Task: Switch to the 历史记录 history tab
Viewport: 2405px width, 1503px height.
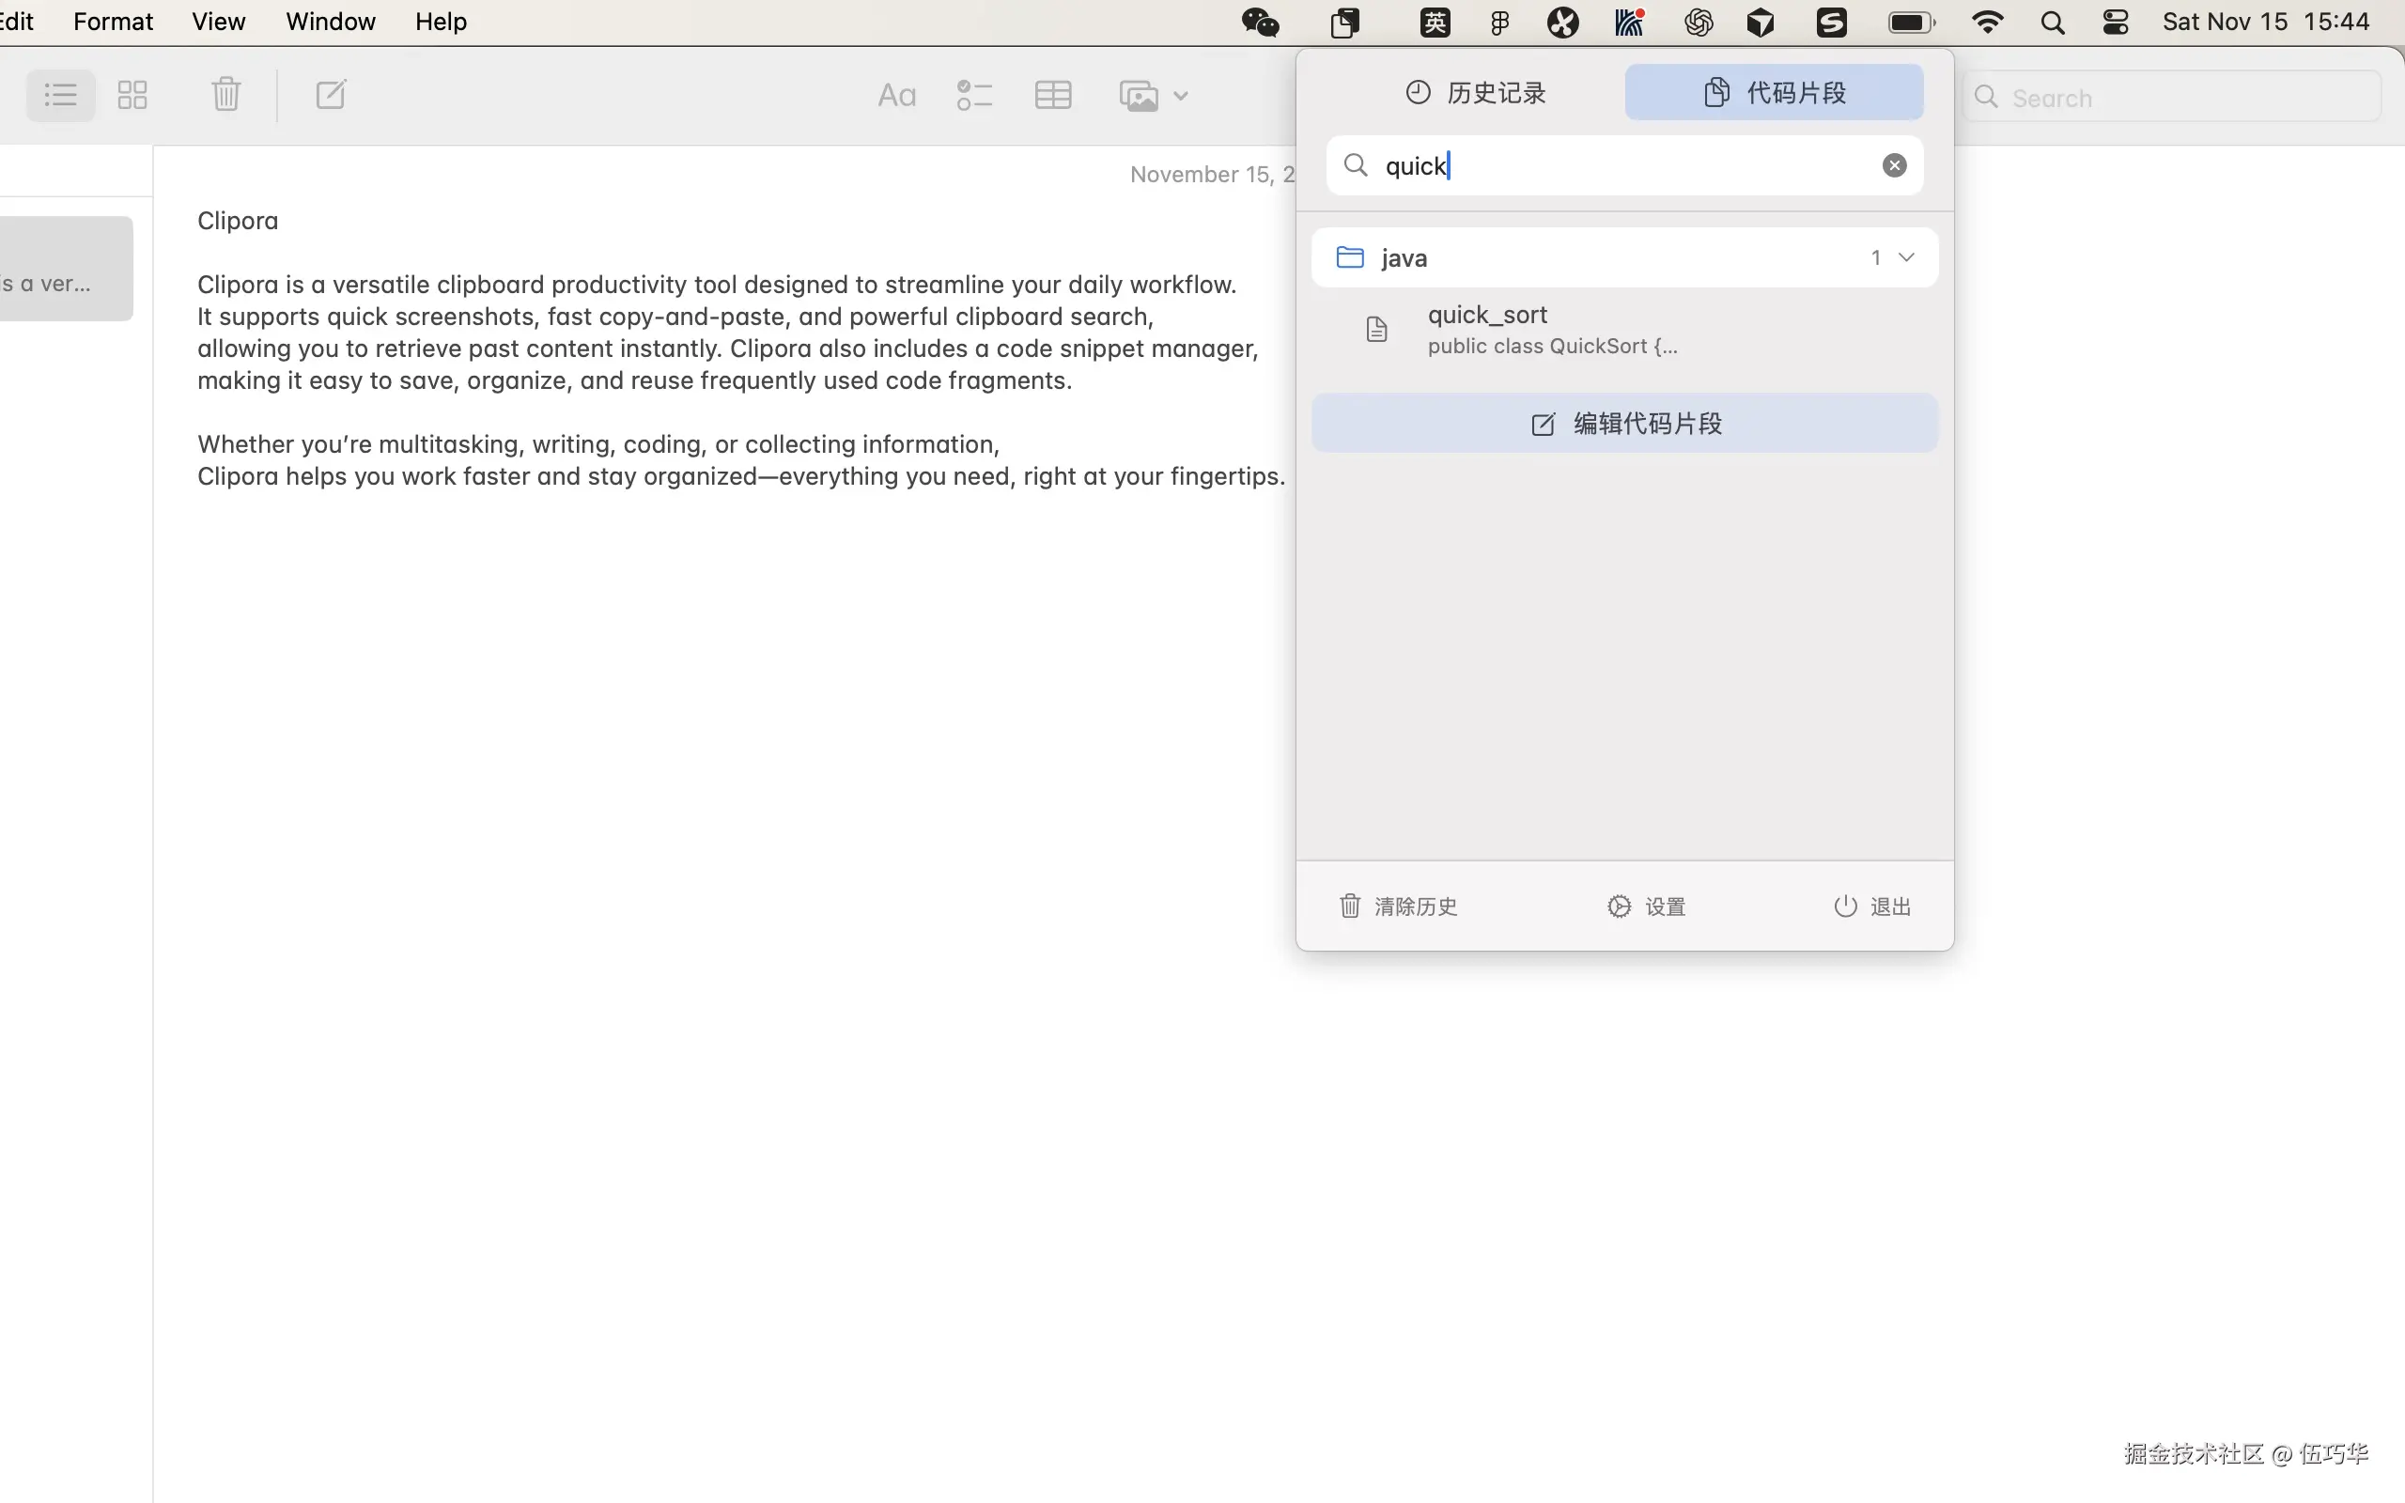Action: tap(1476, 92)
